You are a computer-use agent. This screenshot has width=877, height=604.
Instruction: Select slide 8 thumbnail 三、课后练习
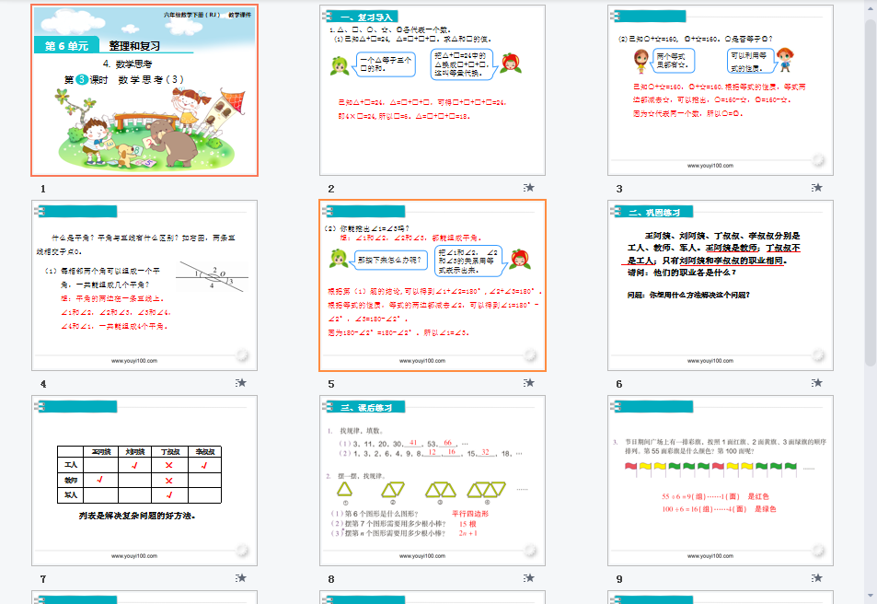point(433,481)
